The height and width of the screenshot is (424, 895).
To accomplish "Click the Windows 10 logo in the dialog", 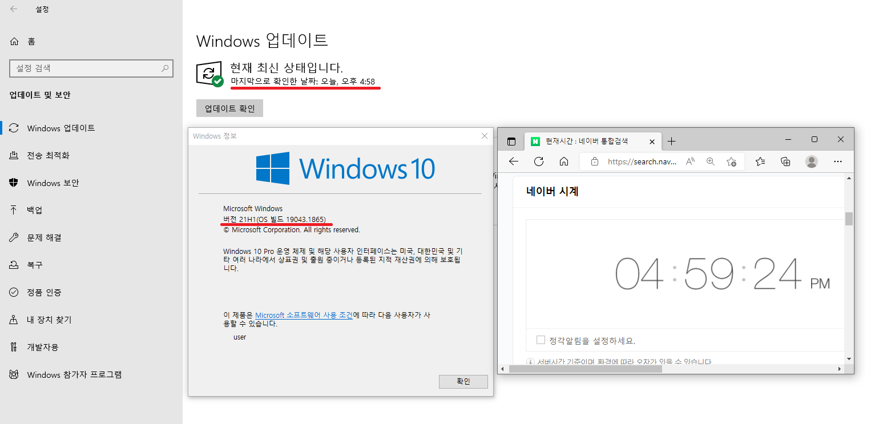I will click(x=345, y=168).
